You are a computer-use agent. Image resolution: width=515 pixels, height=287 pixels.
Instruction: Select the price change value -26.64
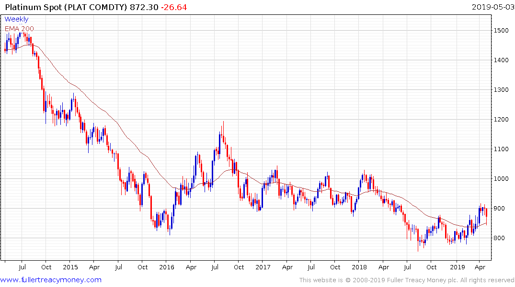[x=174, y=7]
